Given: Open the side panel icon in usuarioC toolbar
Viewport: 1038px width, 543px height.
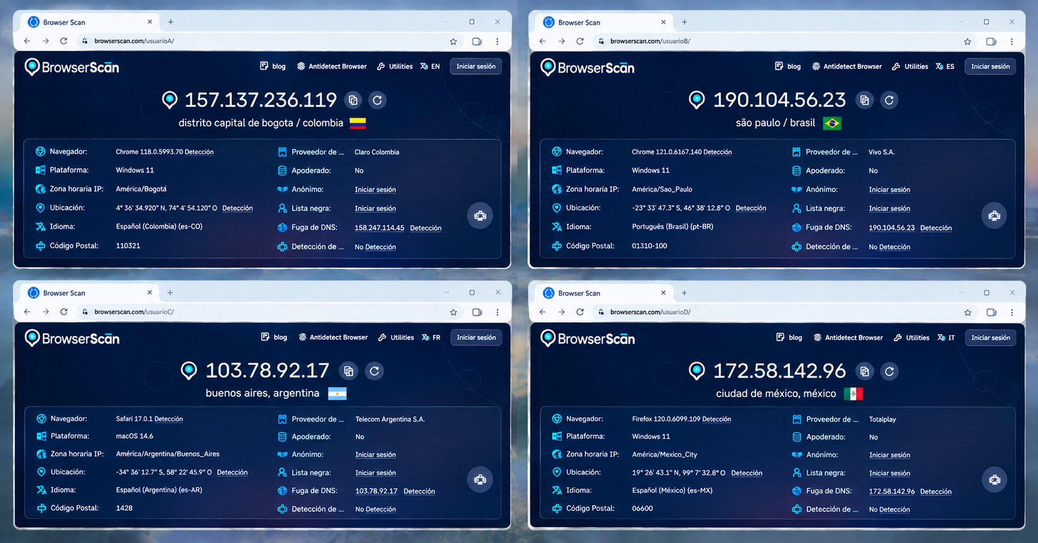Looking at the screenshot, I should click(x=477, y=312).
